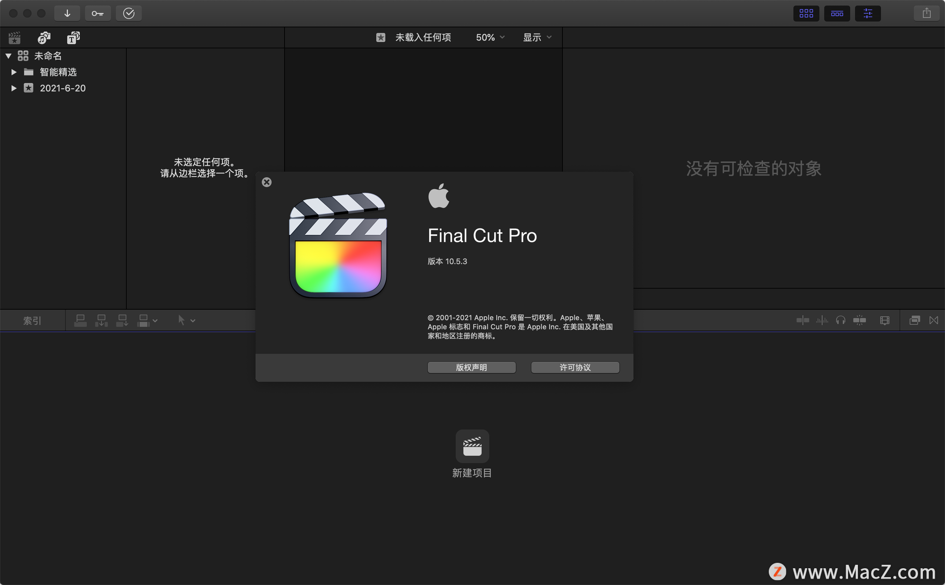Click the Apple logo in About dialog
Image resolution: width=945 pixels, height=585 pixels.
[x=439, y=195]
